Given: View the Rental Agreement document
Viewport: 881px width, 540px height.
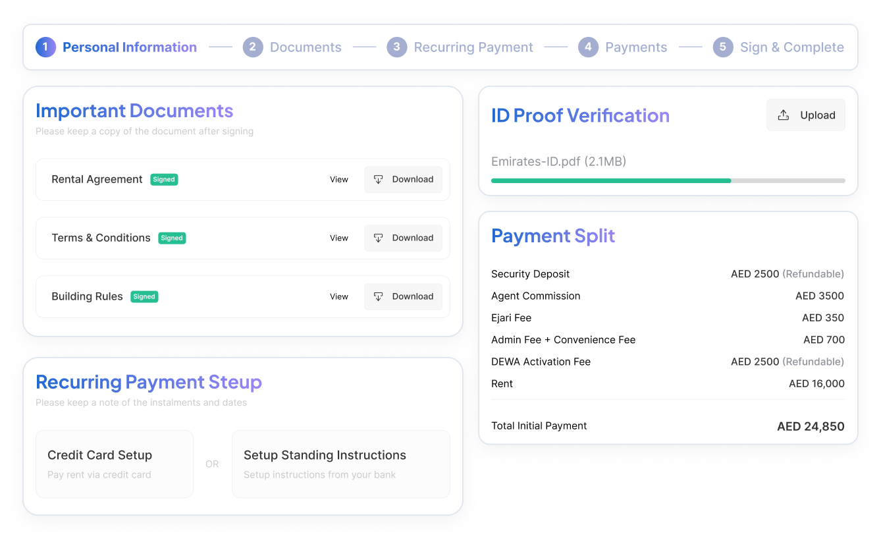Looking at the screenshot, I should pos(339,179).
